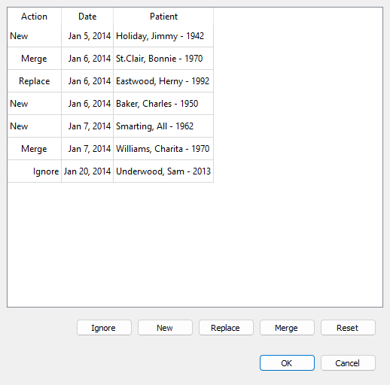Click the Replace button below the table
Screen dimensions: 390x385
tap(226, 328)
